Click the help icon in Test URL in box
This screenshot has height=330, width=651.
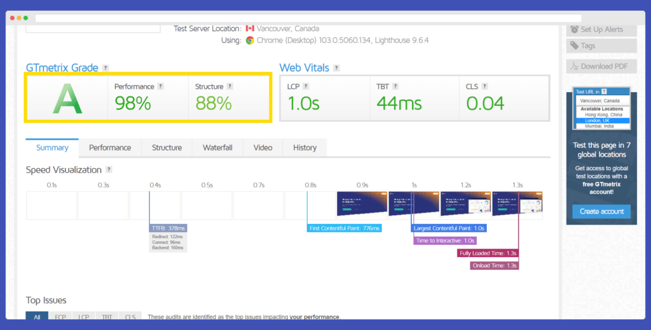[x=604, y=91]
